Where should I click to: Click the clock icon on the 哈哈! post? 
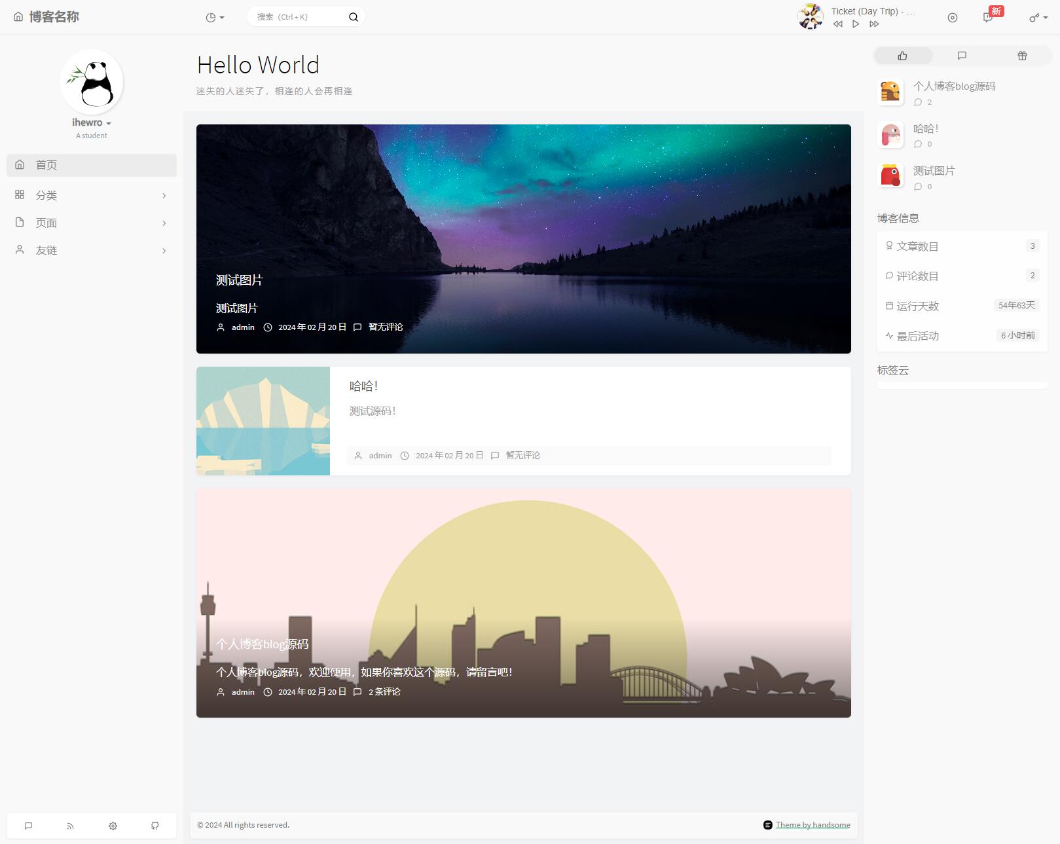pyautogui.click(x=405, y=456)
